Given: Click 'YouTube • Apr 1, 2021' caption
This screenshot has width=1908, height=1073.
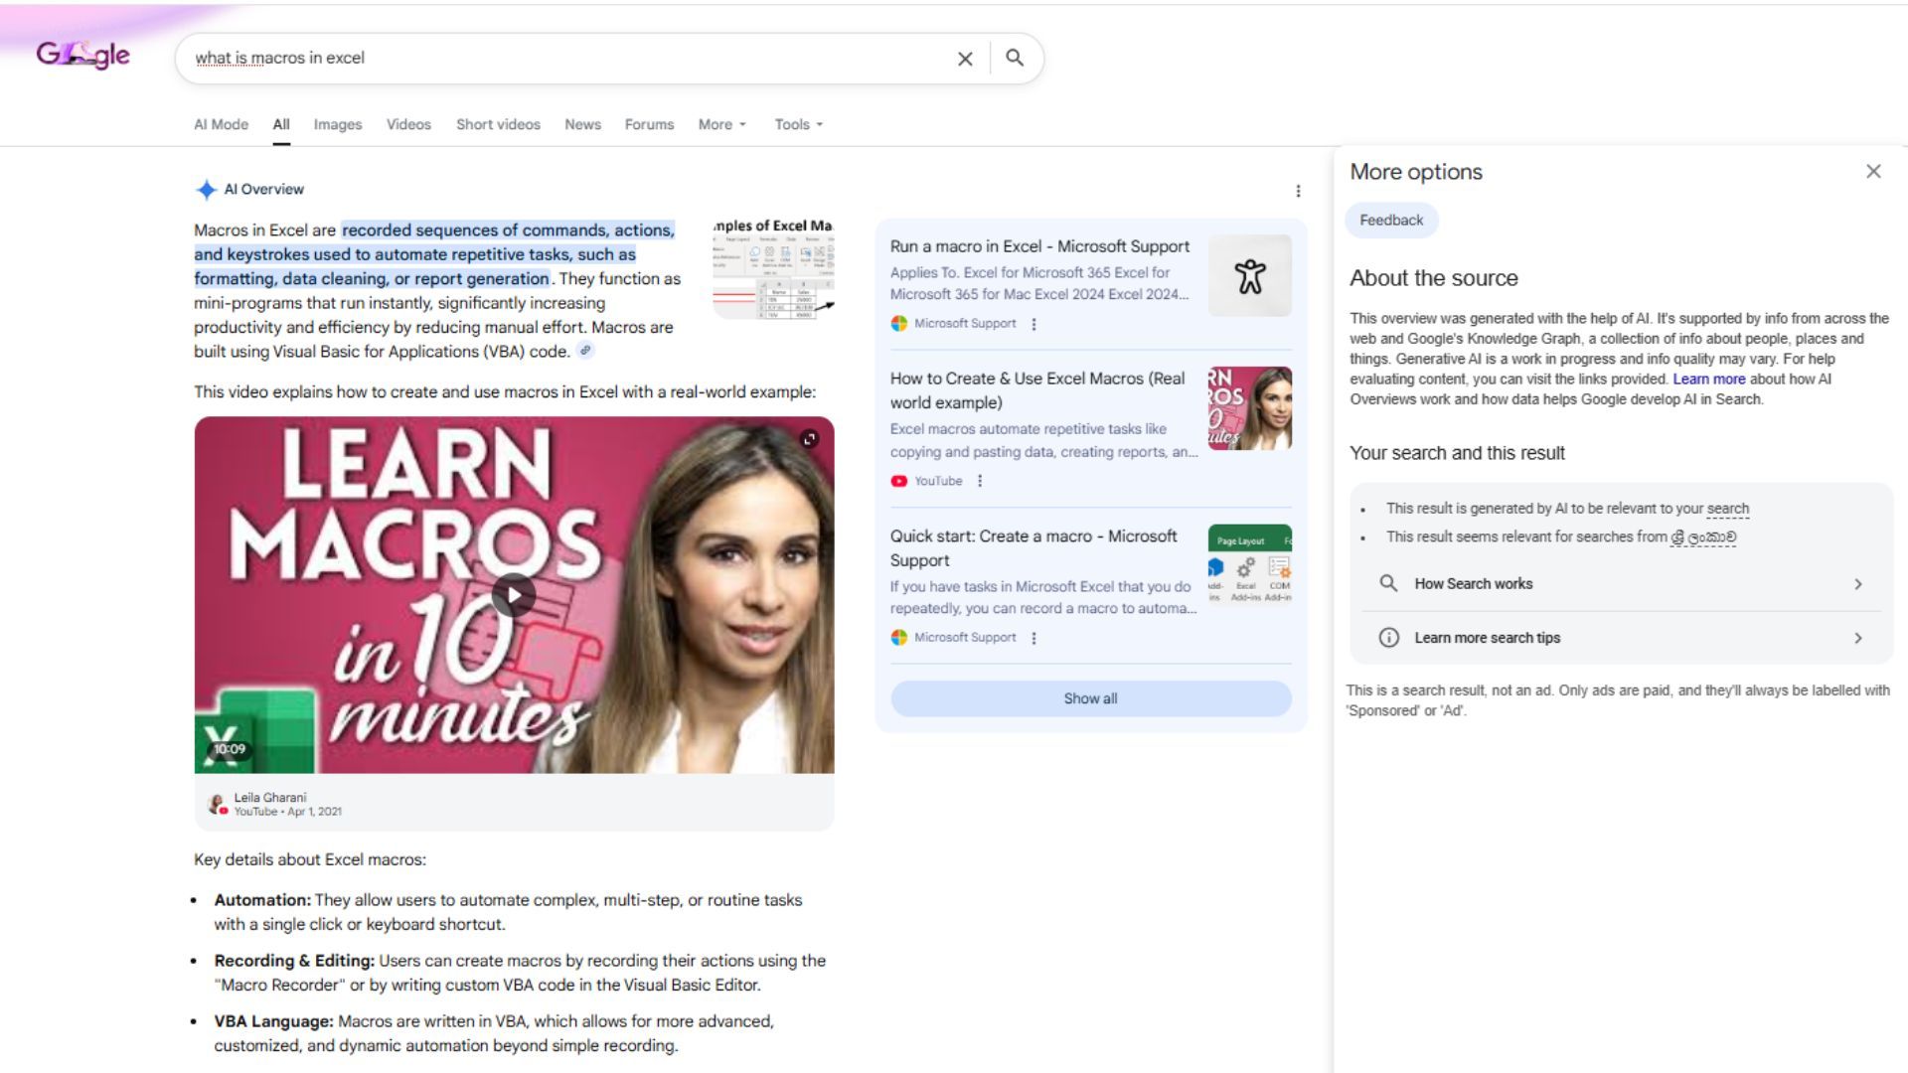Looking at the screenshot, I should 288,812.
